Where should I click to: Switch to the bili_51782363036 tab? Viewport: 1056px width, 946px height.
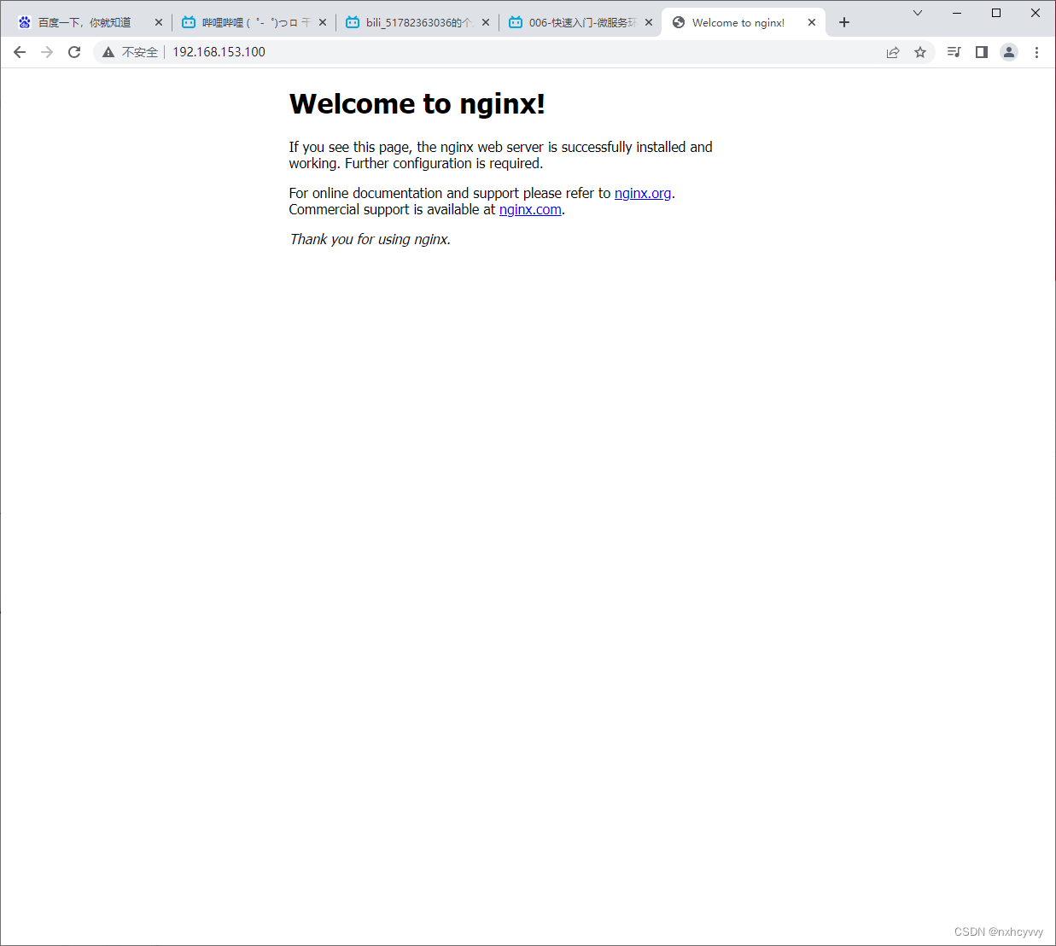[x=417, y=22]
